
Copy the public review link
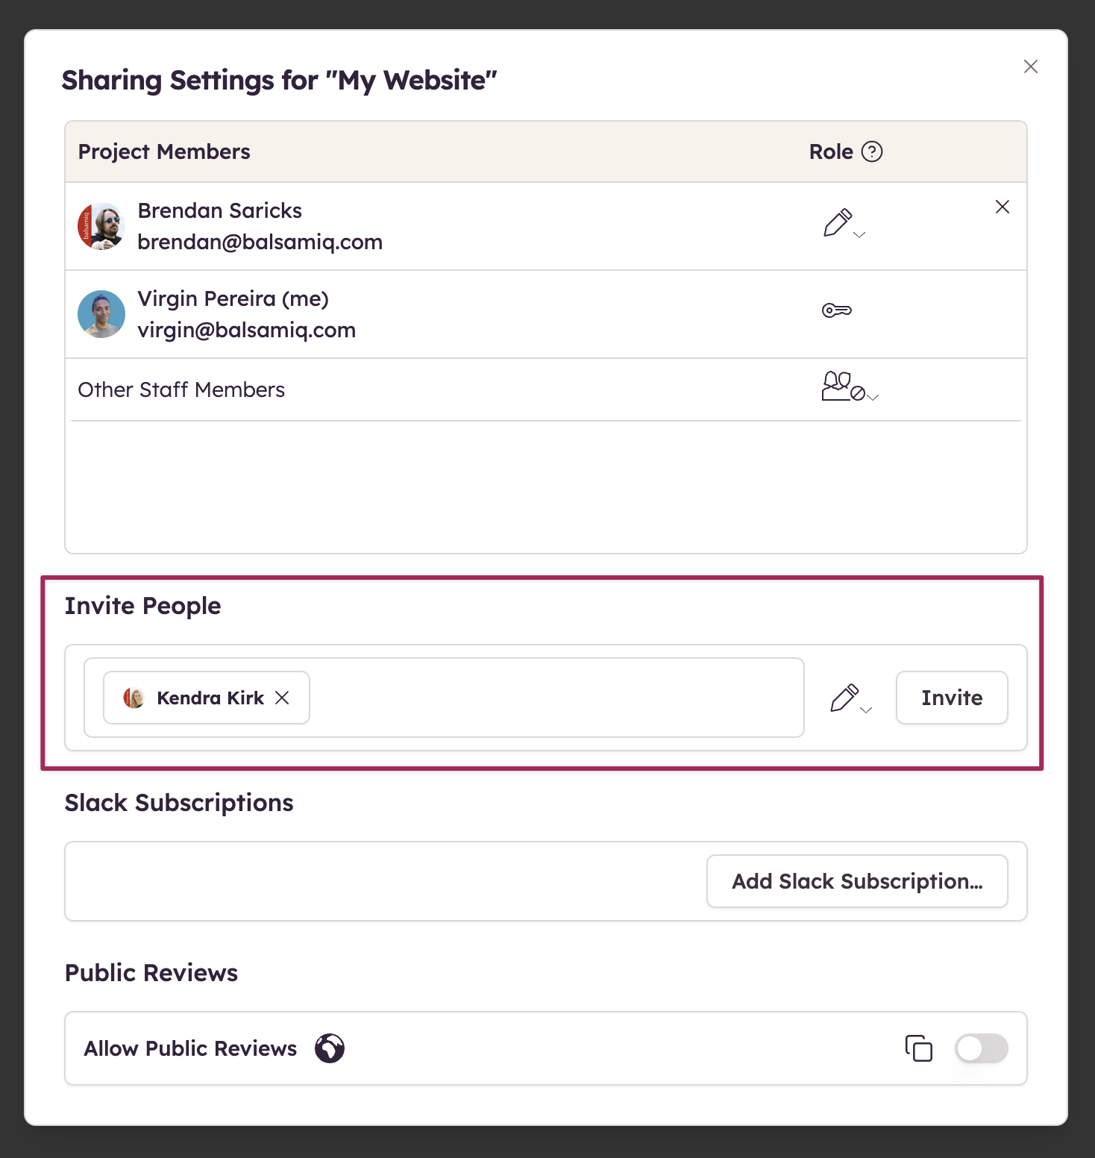pyautogui.click(x=918, y=1048)
